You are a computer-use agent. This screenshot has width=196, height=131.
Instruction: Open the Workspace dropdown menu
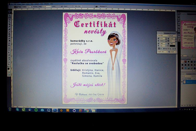[103, 6]
